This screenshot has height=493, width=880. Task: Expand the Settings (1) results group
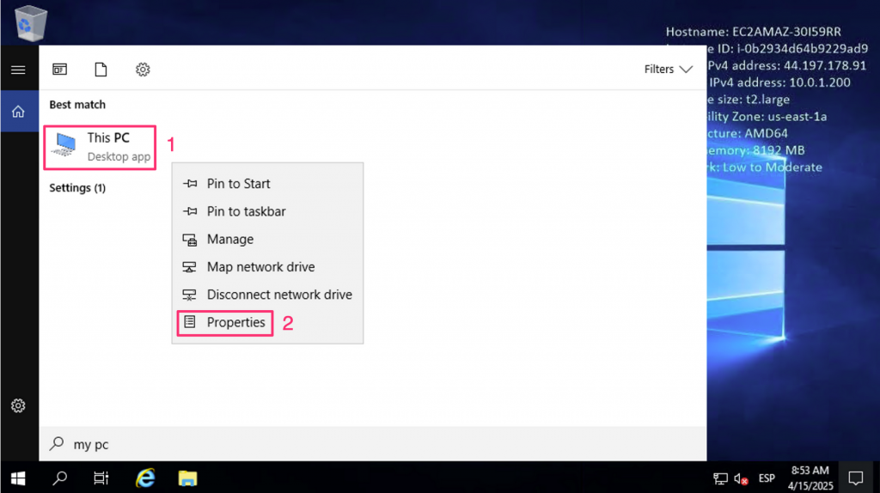tap(77, 188)
